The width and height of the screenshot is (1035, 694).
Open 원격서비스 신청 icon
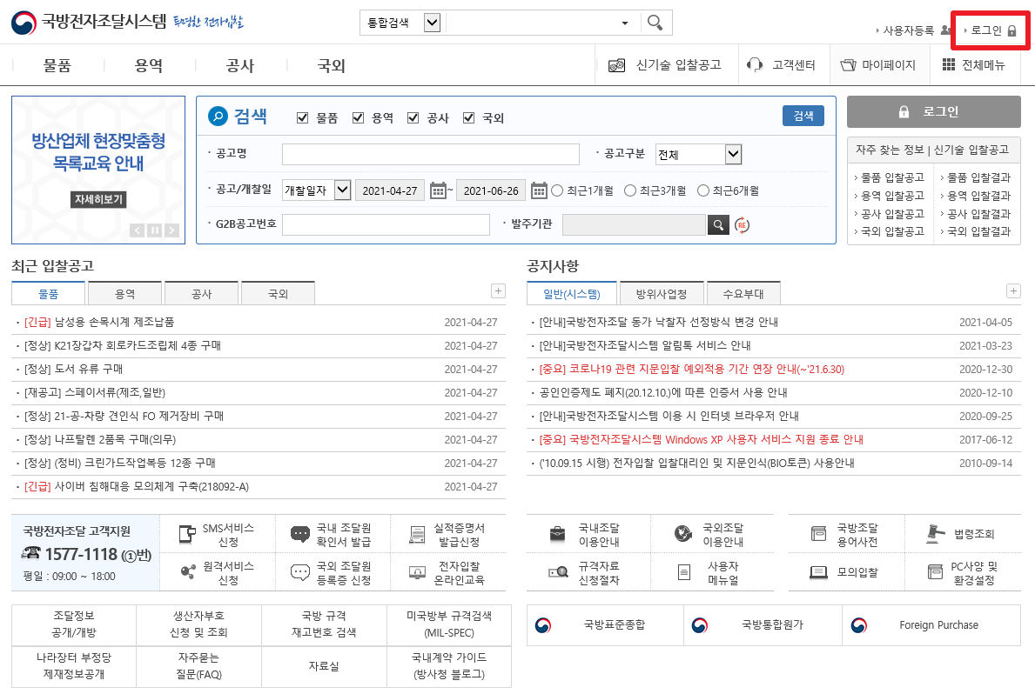(188, 572)
